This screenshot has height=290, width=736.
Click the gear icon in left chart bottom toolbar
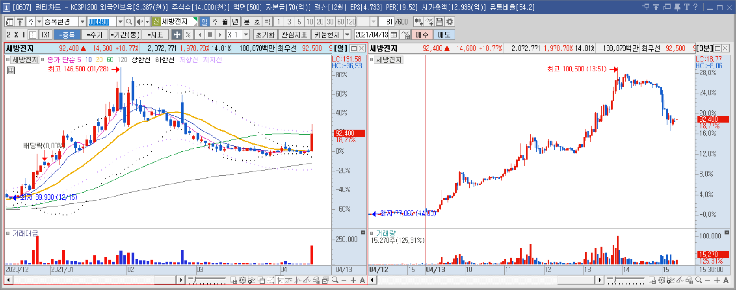click(242, 280)
